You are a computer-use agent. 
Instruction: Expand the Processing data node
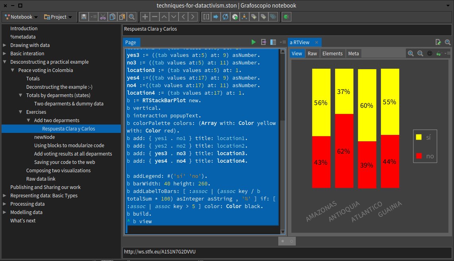(x=5, y=204)
